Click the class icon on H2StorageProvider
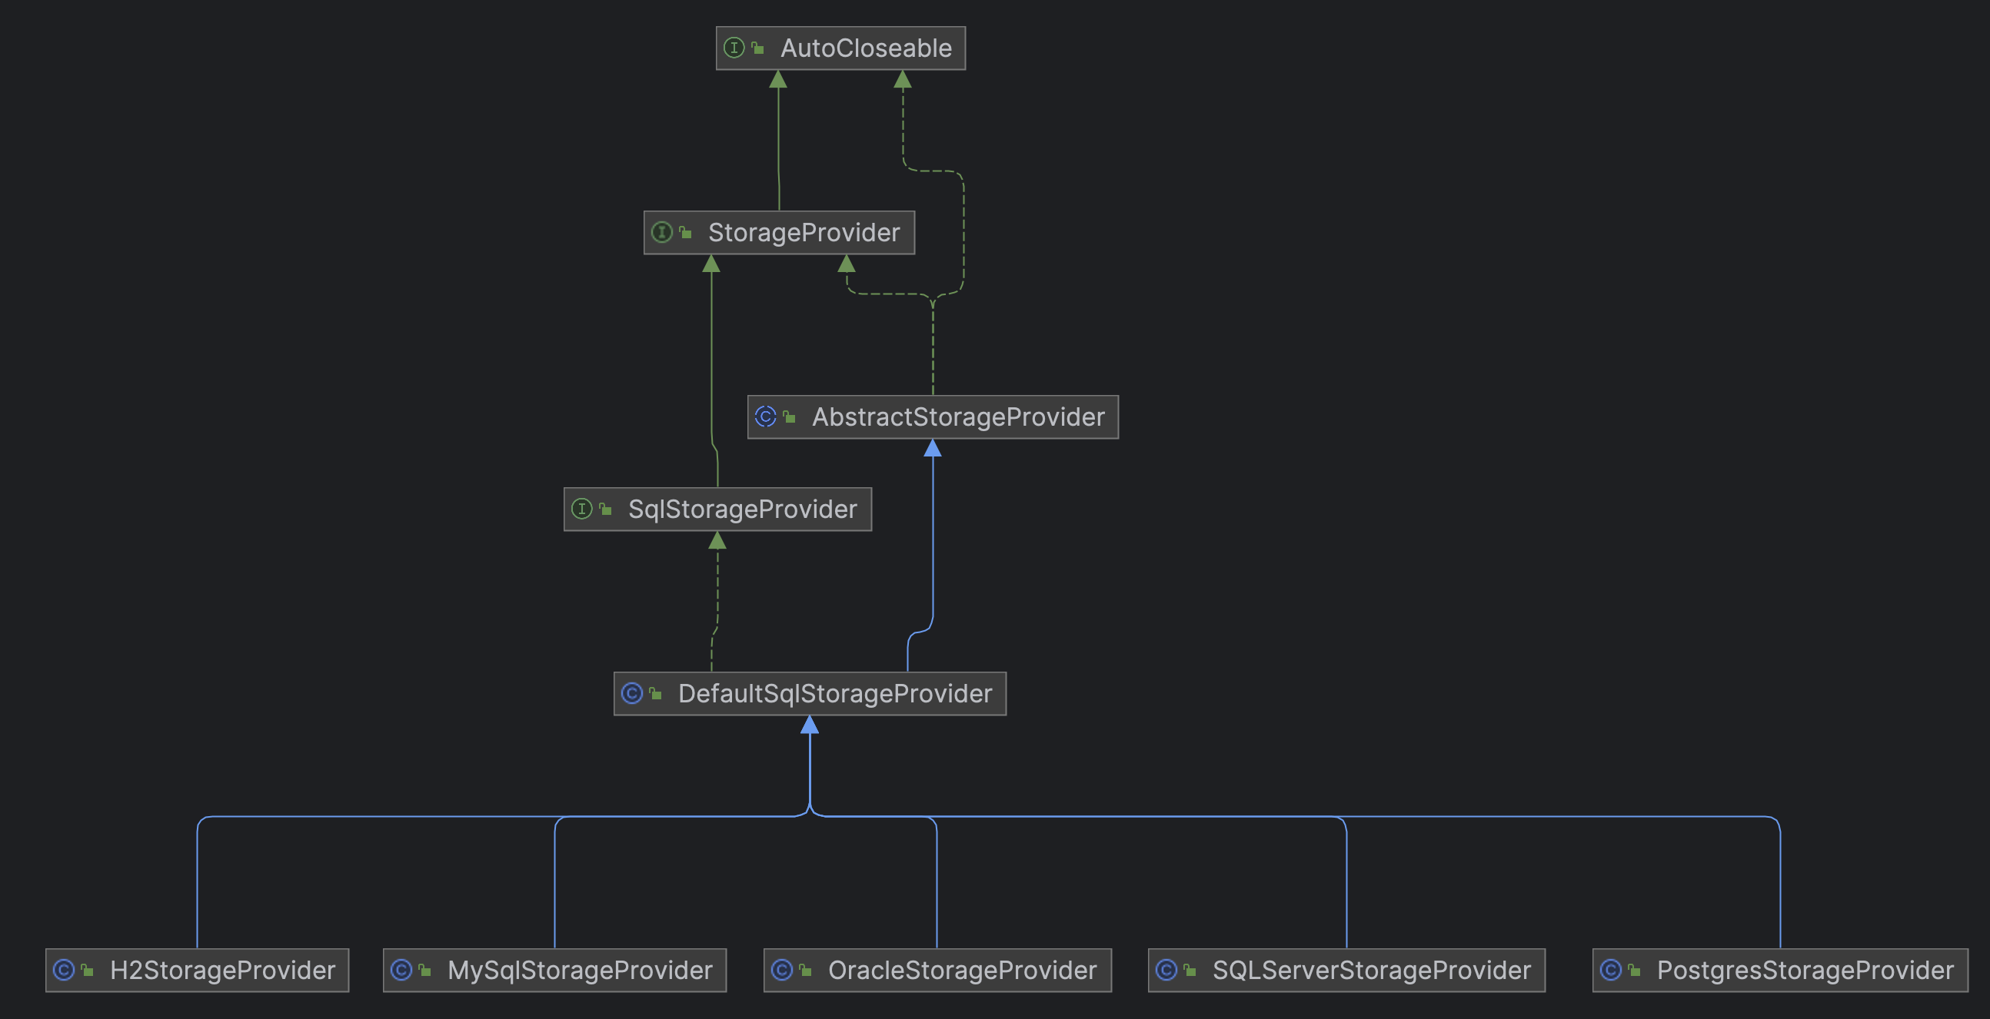The height and width of the screenshot is (1019, 1990). pos(63,970)
